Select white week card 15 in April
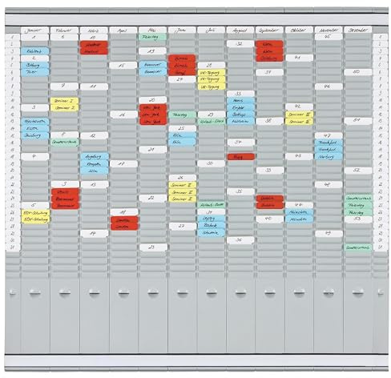391x378 pixels. 123,65
